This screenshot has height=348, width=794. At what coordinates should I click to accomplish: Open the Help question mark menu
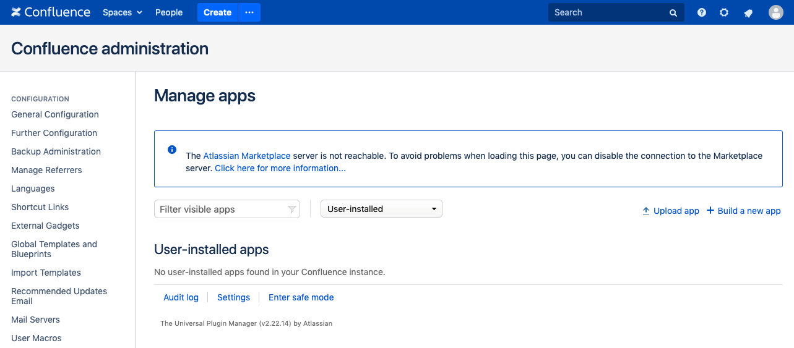pyautogui.click(x=702, y=12)
